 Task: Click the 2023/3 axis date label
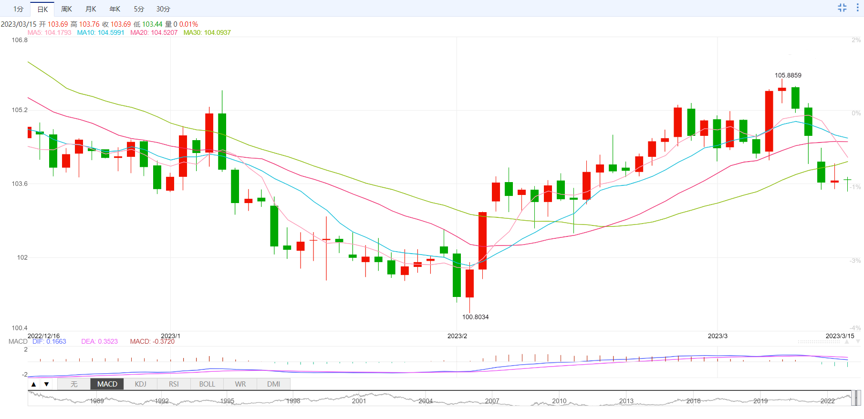718,336
